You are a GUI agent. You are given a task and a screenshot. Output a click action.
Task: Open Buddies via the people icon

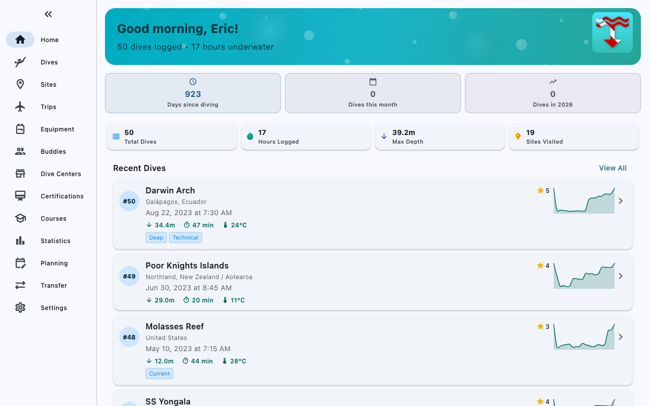tap(20, 151)
